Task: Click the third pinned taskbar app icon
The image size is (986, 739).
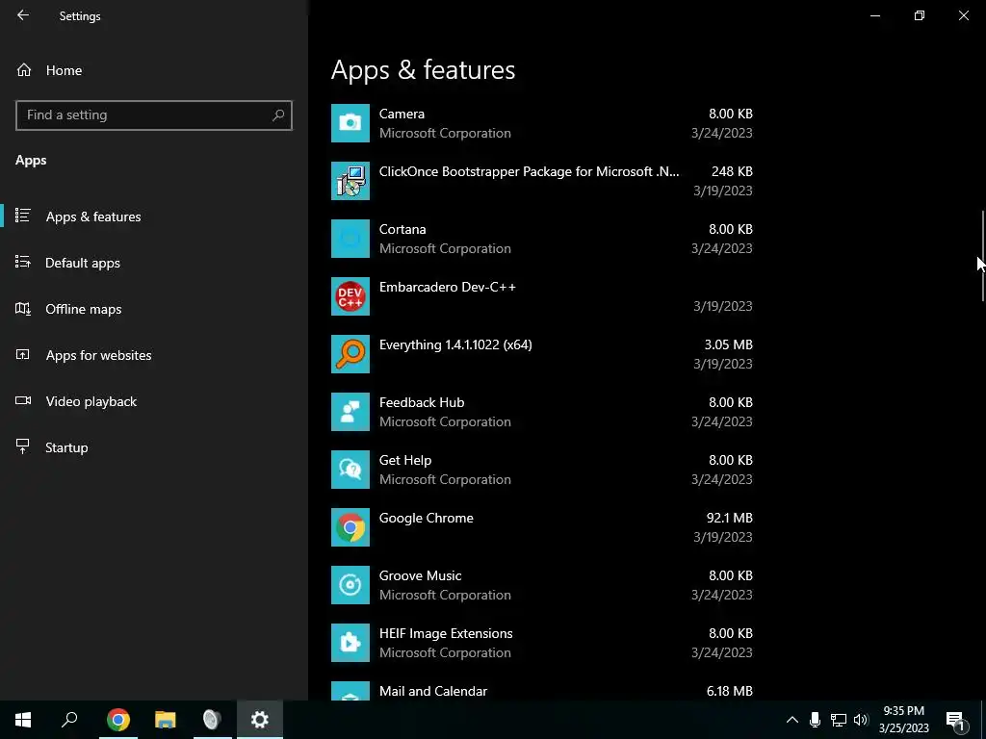Action: [212, 720]
